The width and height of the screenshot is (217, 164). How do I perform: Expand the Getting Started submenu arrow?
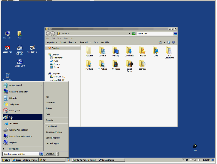(41, 85)
